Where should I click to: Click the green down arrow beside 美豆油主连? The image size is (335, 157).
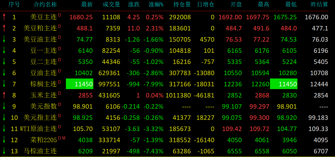(4, 39)
